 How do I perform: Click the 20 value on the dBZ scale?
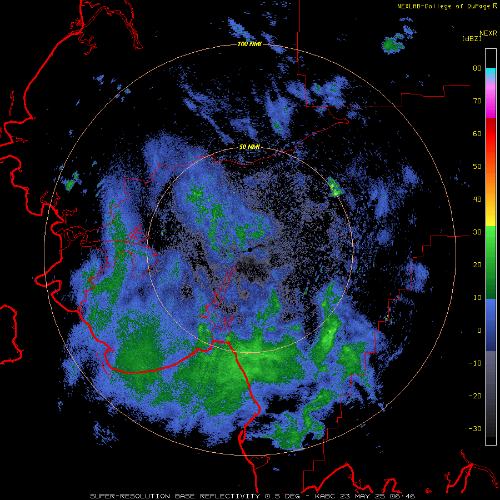(477, 265)
